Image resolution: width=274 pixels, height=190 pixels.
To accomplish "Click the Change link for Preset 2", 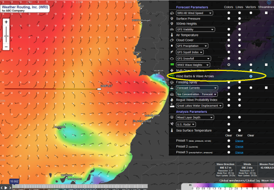I will click(x=239, y=147).
